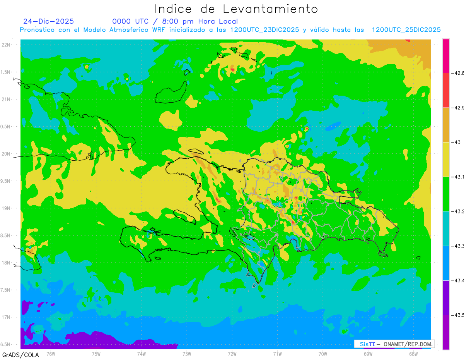The width and height of the screenshot is (464, 359).
Task: Pick the green legend swatch below -43.1
Action: pos(446,194)
